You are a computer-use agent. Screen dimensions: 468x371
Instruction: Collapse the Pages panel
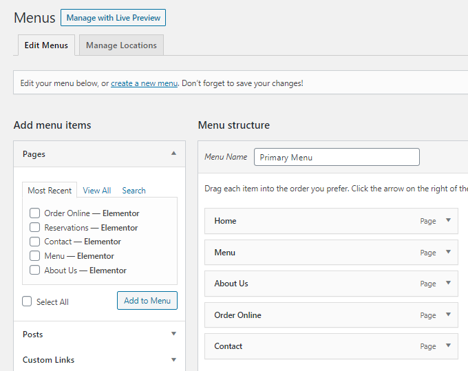pyautogui.click(x=173, y=154)
